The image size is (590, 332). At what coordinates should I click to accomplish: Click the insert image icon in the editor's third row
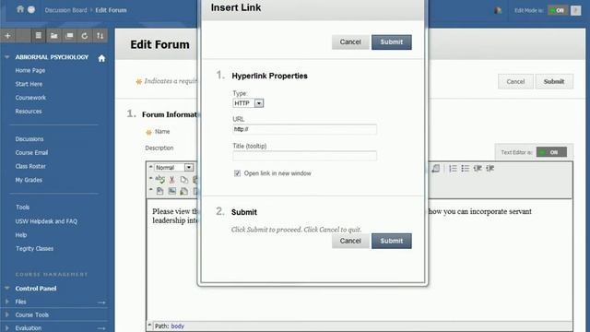coord(172,191)
